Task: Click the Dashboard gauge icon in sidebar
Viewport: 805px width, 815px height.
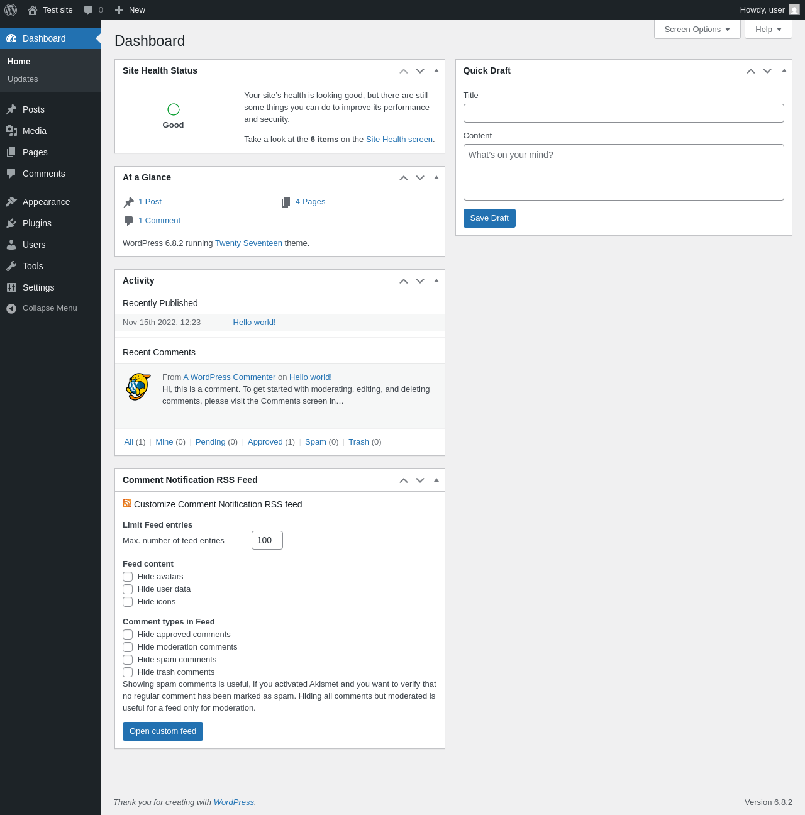Action: [x=11, y=38]
